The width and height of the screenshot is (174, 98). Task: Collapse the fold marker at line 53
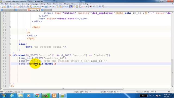point(10,27)
